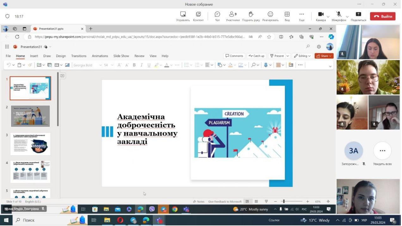Start presenting with Present button

click(277, 56)
